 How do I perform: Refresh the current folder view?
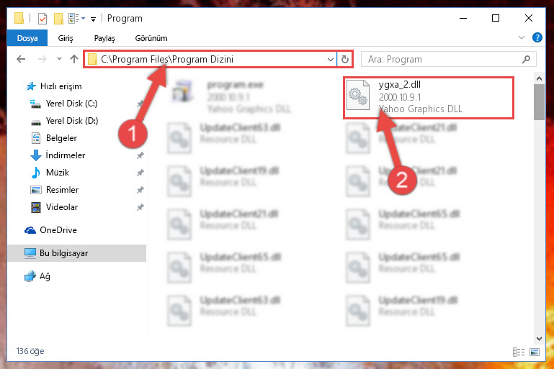(345, 59)
